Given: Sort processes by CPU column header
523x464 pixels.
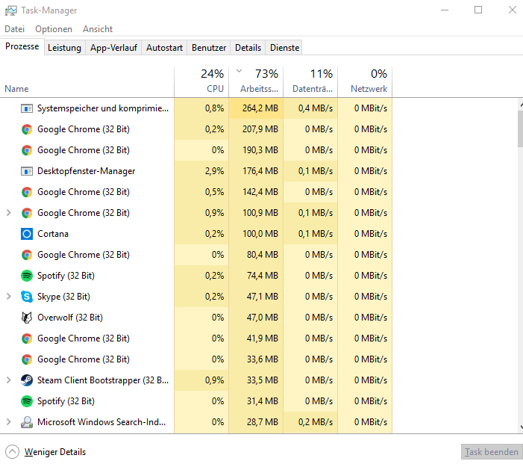Looking at the screenshot, I should coord(214,81).
